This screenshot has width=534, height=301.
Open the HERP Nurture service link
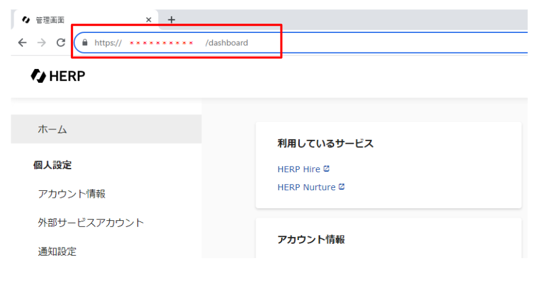[306, 187]
